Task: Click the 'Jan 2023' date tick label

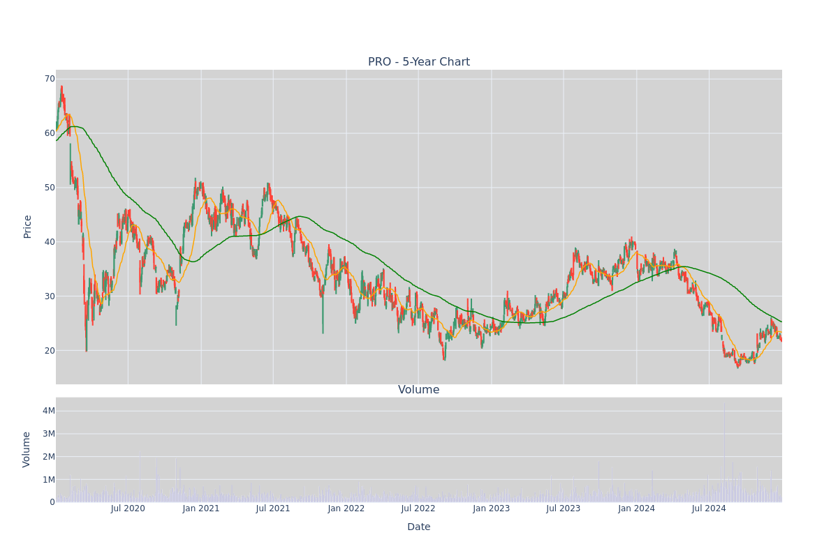Action: click(492, 508)
